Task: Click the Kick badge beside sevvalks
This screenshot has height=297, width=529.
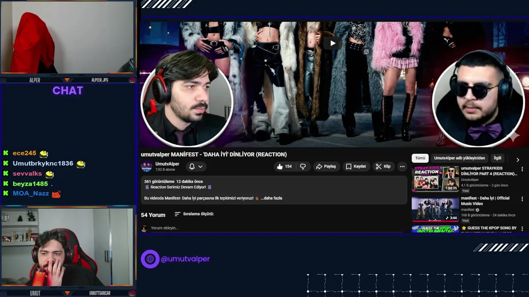Action: coord(6,174)
